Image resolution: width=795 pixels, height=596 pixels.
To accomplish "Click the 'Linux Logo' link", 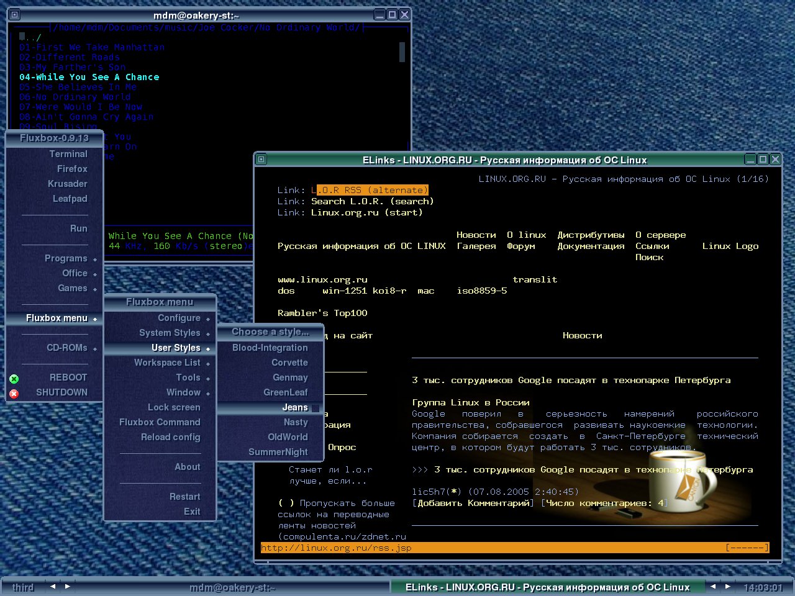I will (730, 246).
